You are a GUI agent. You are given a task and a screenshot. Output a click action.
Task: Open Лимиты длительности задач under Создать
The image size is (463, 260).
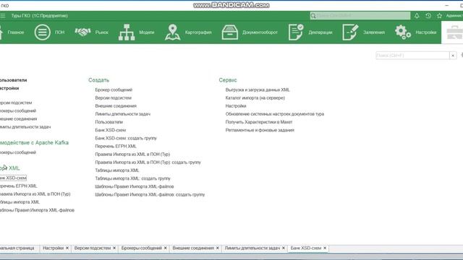[x=122, y=114]
